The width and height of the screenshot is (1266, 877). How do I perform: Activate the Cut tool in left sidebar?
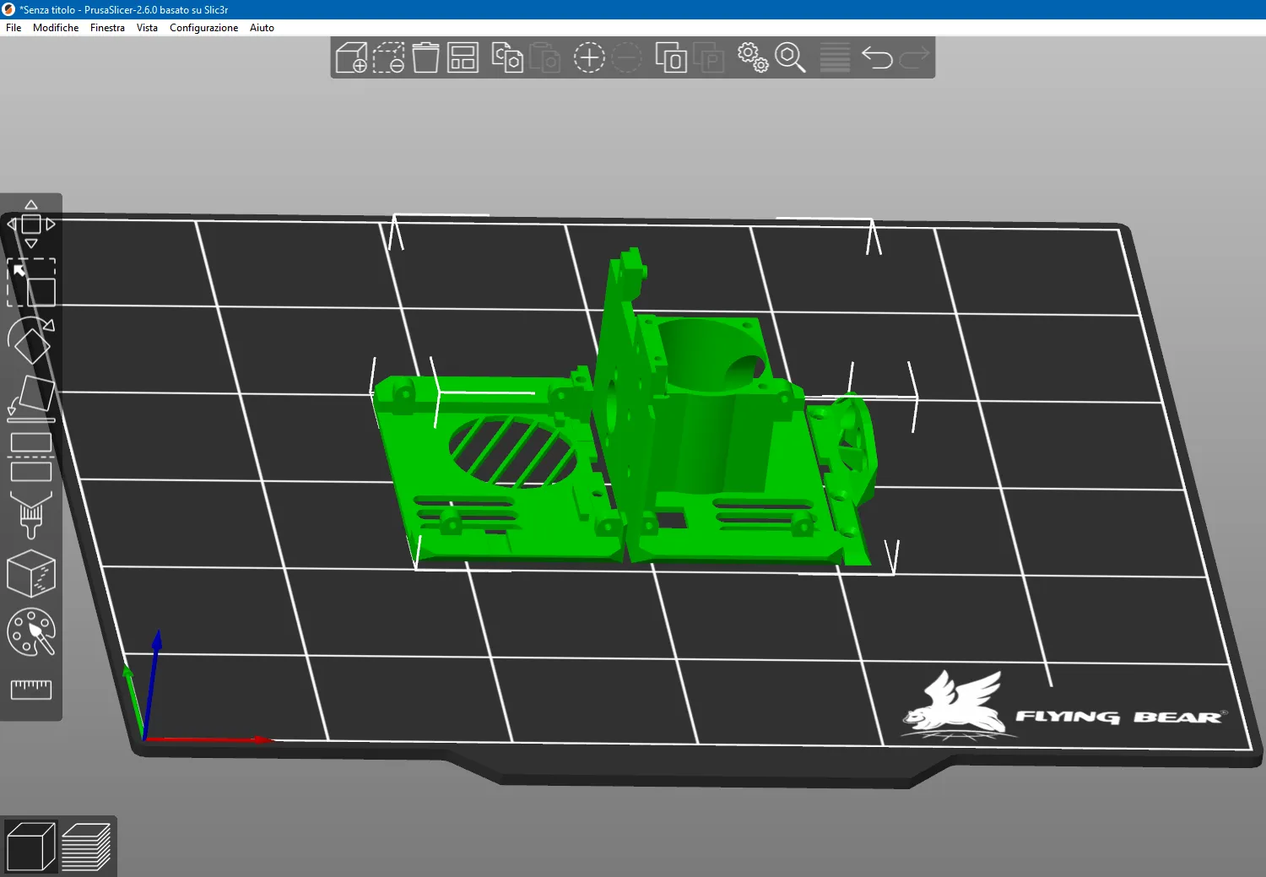click(31, 456)
